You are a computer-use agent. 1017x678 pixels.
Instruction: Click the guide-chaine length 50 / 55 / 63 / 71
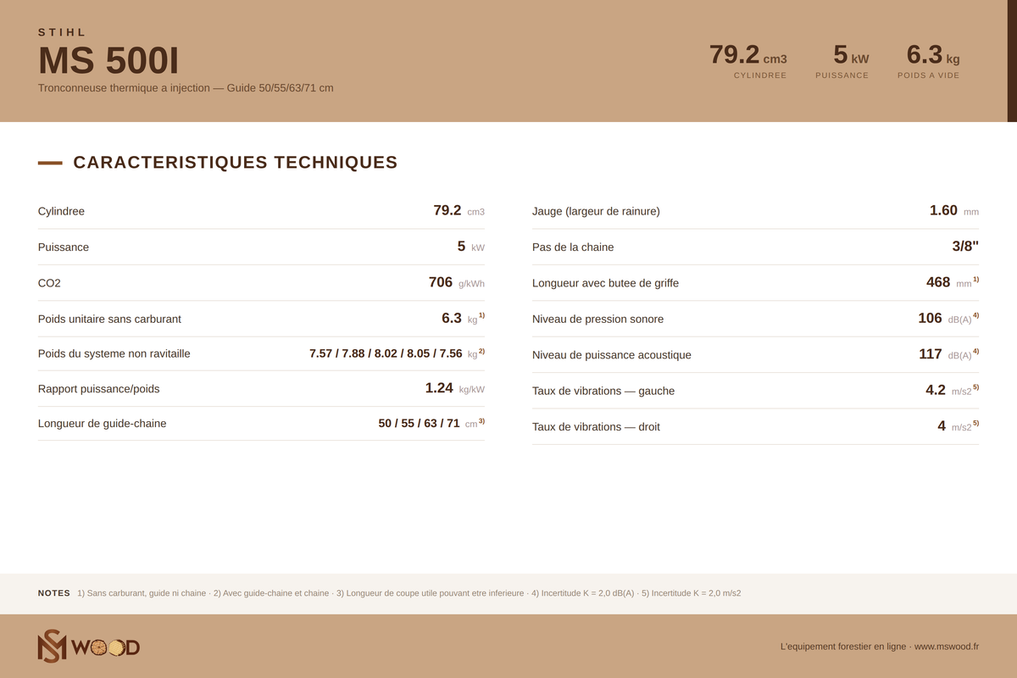coord(419,423)
